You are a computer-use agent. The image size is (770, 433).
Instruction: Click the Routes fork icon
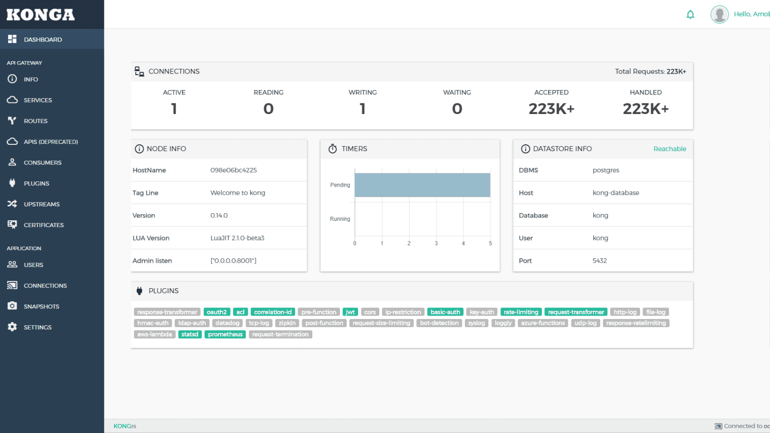point(12,120)
